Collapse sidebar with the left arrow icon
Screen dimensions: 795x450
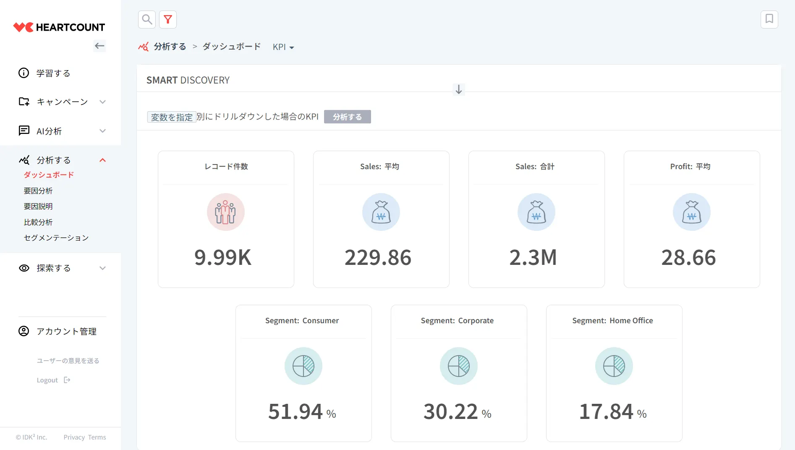click(99, 46)
